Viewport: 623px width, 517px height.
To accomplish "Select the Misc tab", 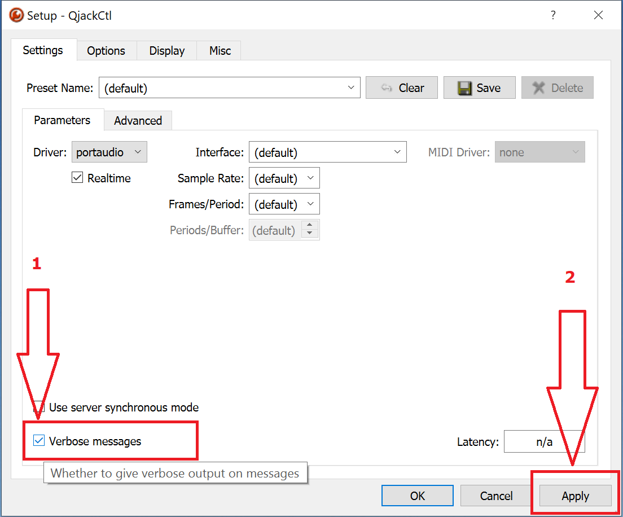I will pyautogui.click(x=220, y=51).
